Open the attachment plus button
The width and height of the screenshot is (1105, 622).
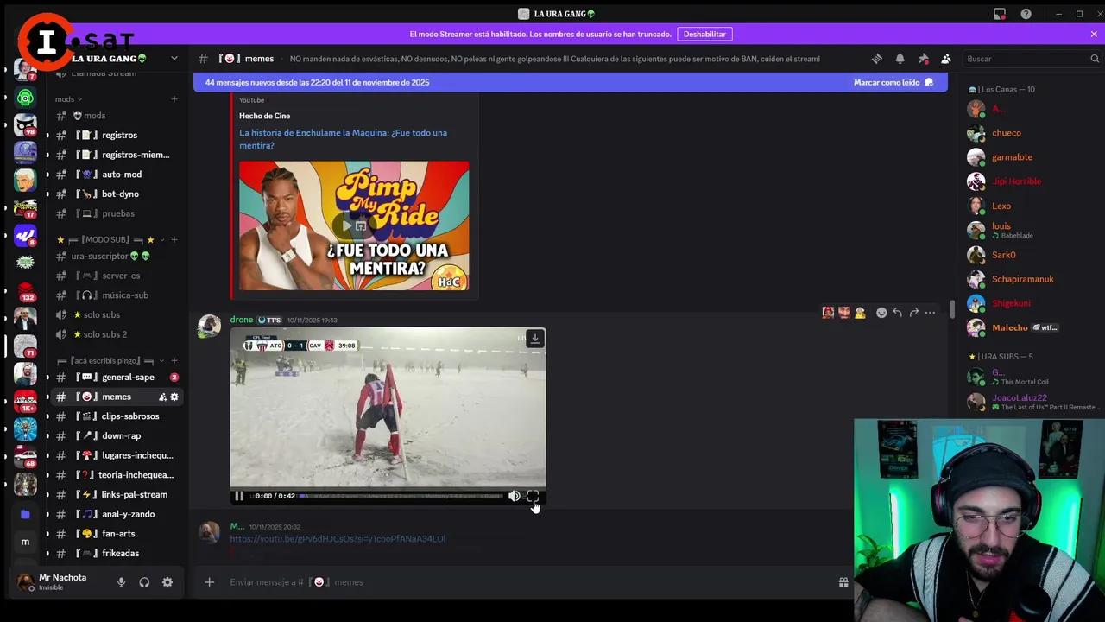(209, 582)
